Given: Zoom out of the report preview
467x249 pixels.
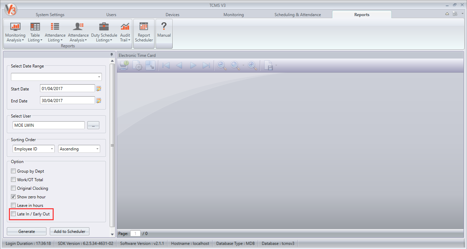Looking at the screenshot, I should coord(222,65).
